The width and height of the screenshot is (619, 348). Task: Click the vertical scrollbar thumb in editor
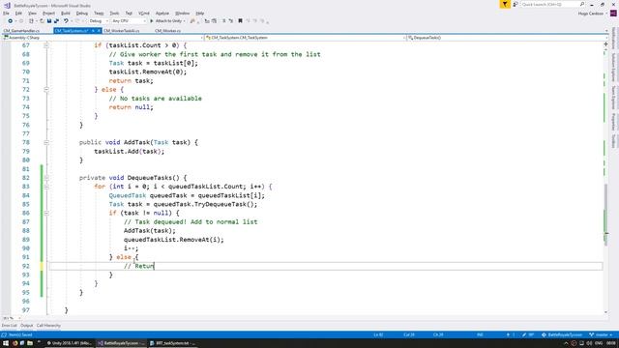tap(606, 215)
